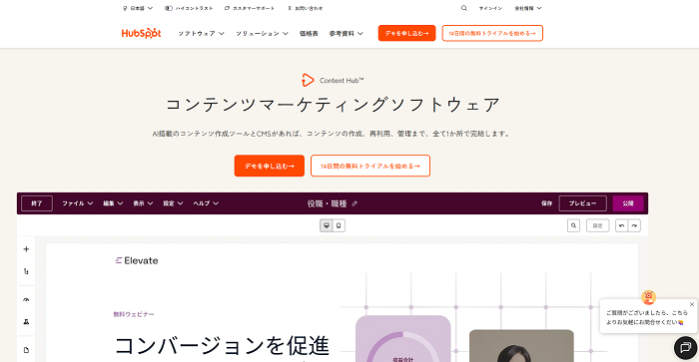Click header デモを申し込む button
Screen dimensions: 699x362
coord(406,33)
